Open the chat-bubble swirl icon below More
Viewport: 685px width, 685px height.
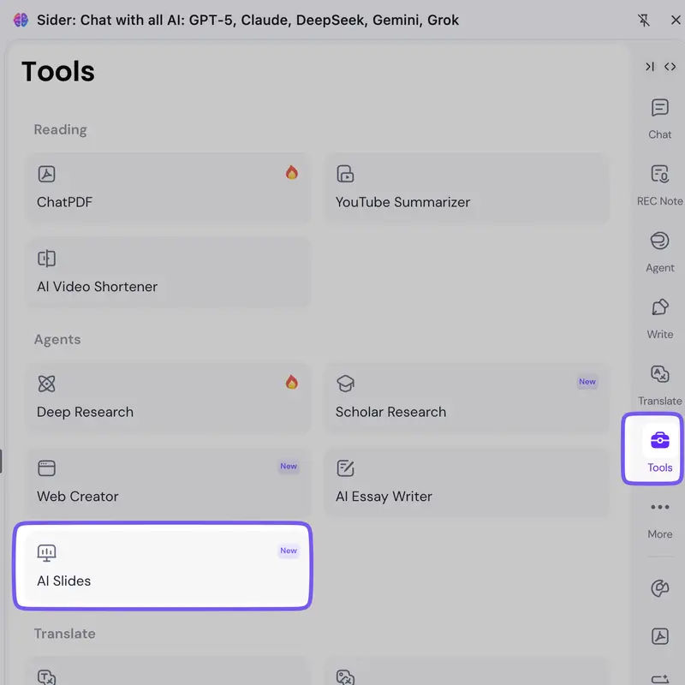coord(659,588)
